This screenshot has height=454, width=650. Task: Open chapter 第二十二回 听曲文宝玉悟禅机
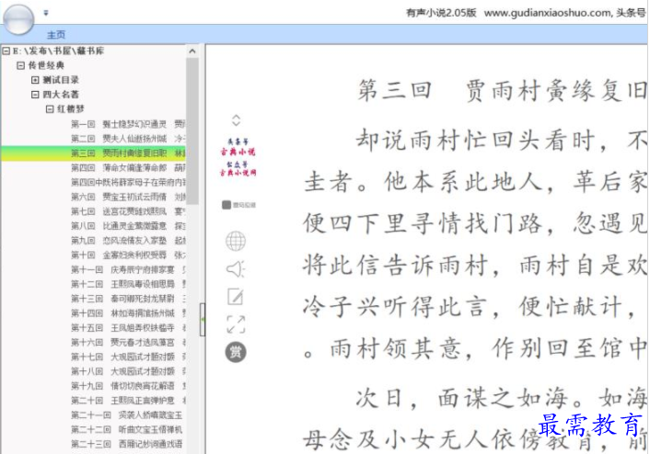click(x=126, y=429)
